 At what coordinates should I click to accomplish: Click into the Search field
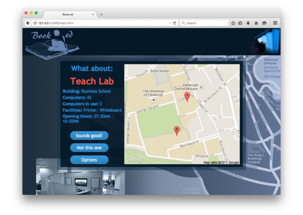pos(204,23)
